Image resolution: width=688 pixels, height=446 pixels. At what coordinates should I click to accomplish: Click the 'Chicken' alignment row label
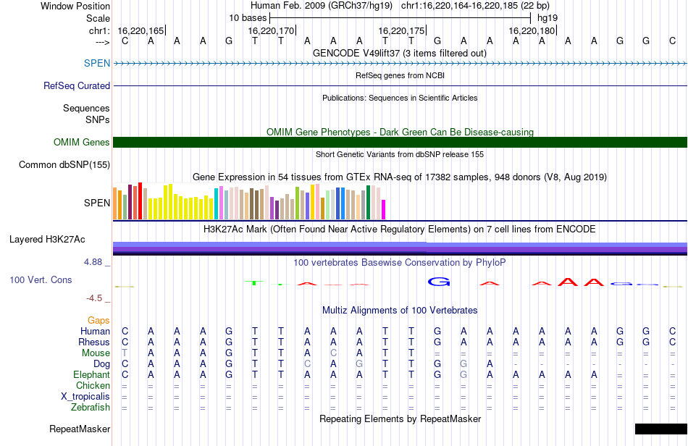point(93,385)
